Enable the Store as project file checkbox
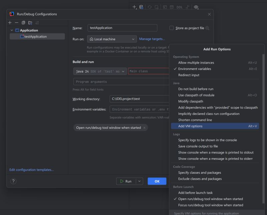 172,28
